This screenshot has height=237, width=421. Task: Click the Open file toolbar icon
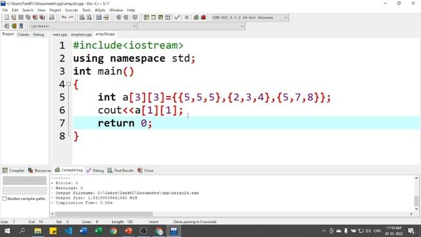coord(13,18)
